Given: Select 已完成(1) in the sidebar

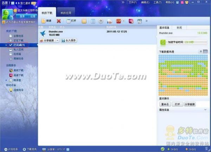Looking at the screenshot, I should click(x=19, y=45).
